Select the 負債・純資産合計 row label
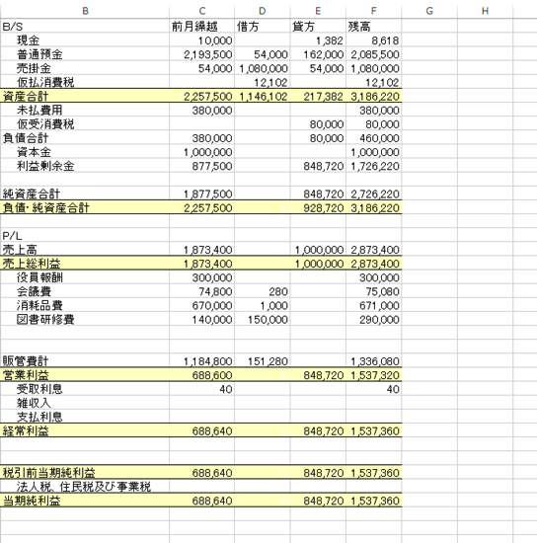The image size is (537, 543). pos(85,207)
